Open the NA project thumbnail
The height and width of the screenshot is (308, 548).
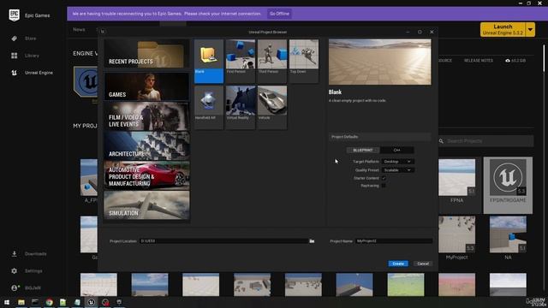(x=508, y=234)
